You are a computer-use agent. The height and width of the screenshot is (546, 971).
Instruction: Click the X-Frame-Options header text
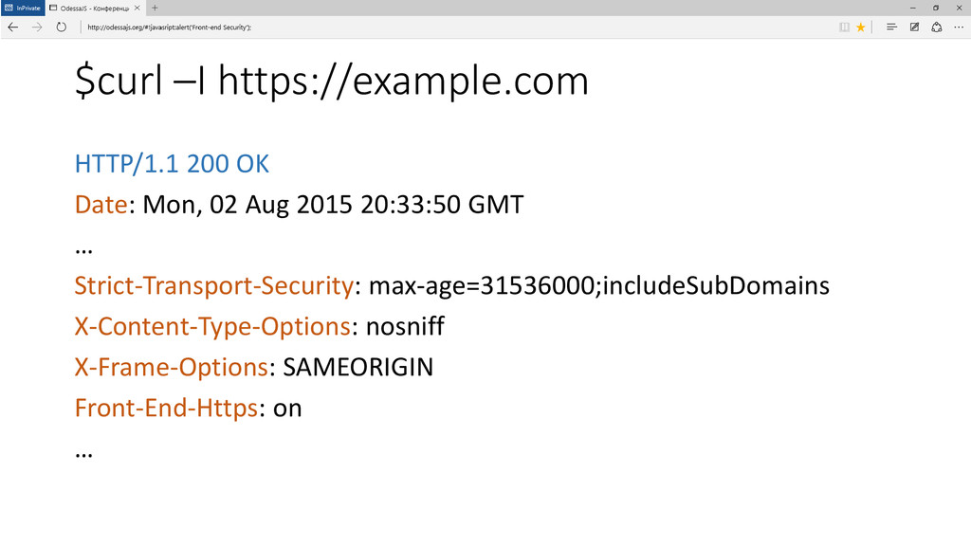(x=171, y=367)
